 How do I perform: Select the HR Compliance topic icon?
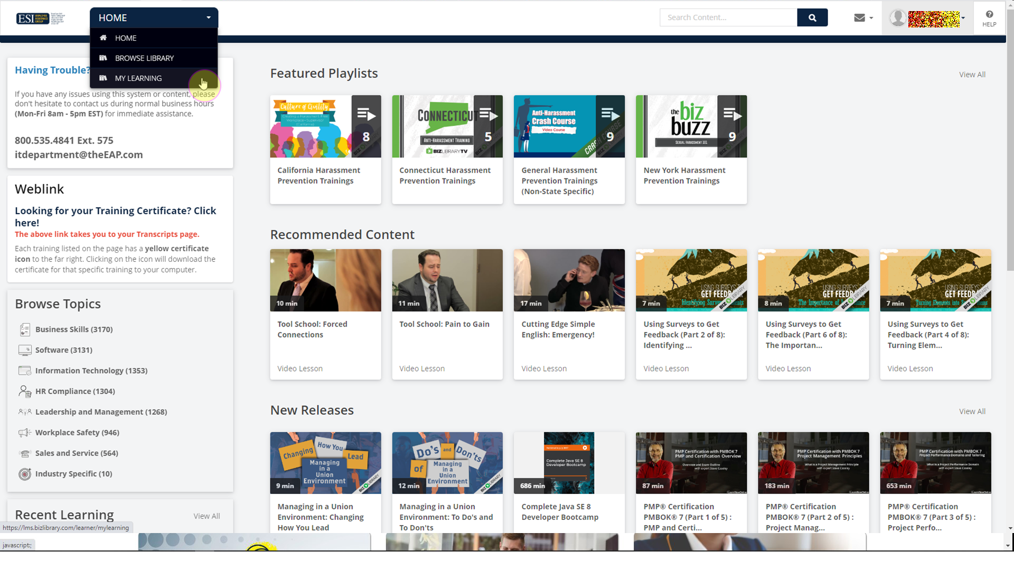click(x=25, y=391)
